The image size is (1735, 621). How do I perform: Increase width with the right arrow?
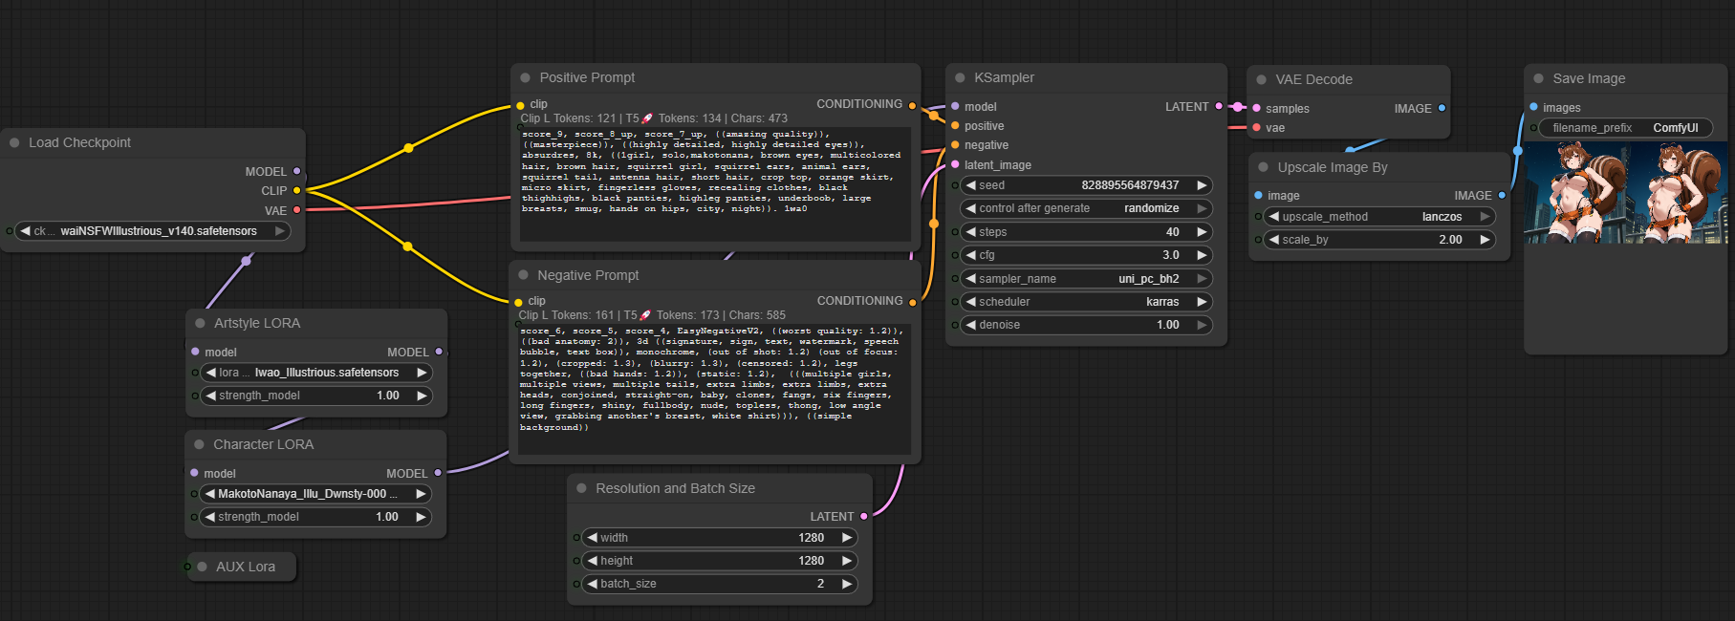[x=846, y=538]
